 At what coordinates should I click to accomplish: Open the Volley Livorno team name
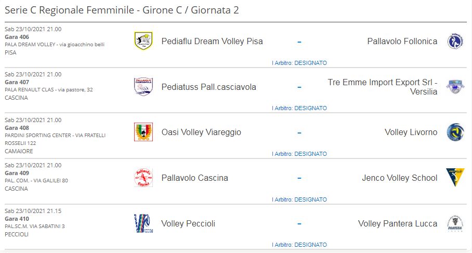click(x=411, y=132)
